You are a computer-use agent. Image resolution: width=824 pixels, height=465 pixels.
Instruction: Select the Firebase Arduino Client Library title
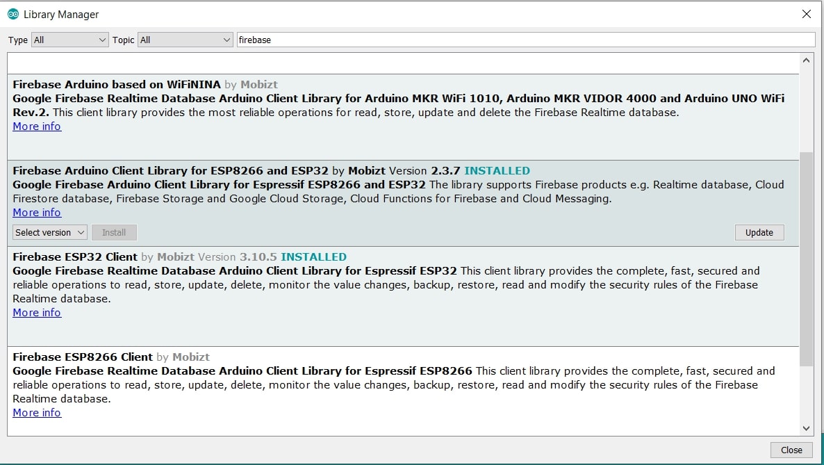tap(171, 171)
